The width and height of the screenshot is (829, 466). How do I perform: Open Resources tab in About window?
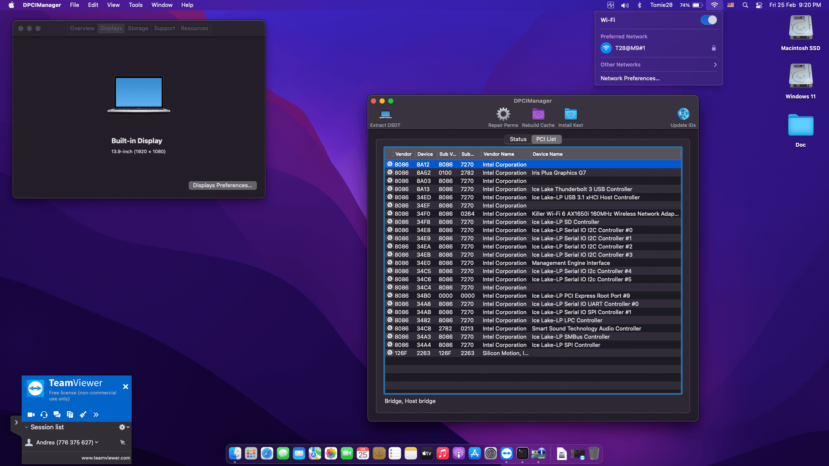tap(194, 28)
